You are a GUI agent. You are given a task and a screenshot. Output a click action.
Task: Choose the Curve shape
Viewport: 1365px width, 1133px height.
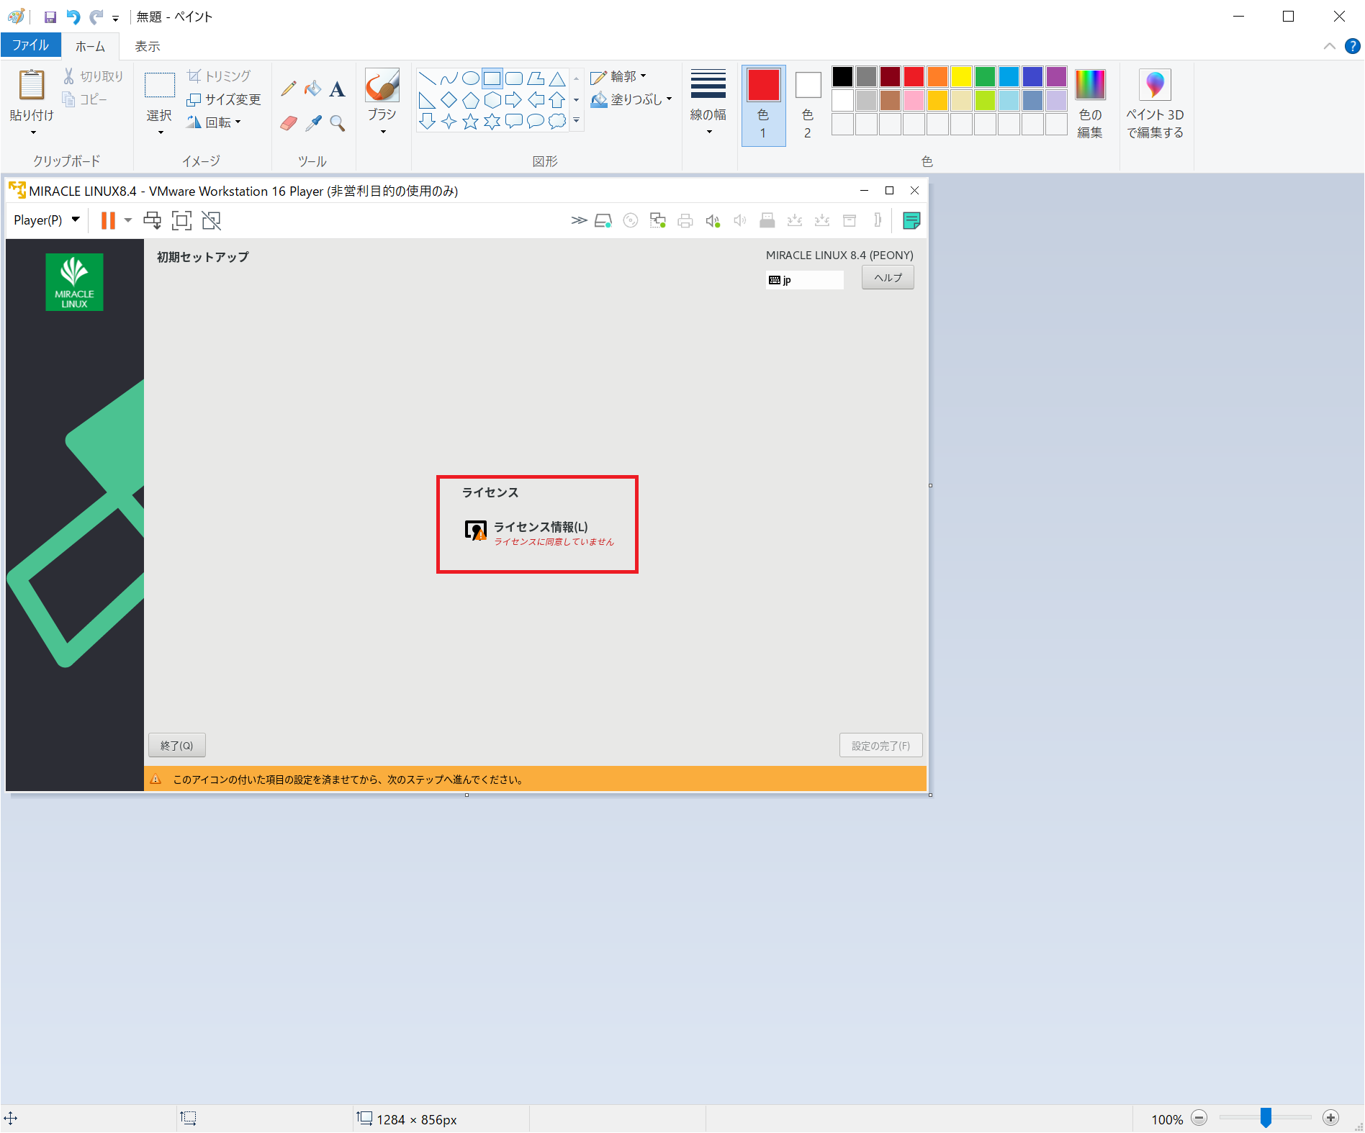coord(449,78)
